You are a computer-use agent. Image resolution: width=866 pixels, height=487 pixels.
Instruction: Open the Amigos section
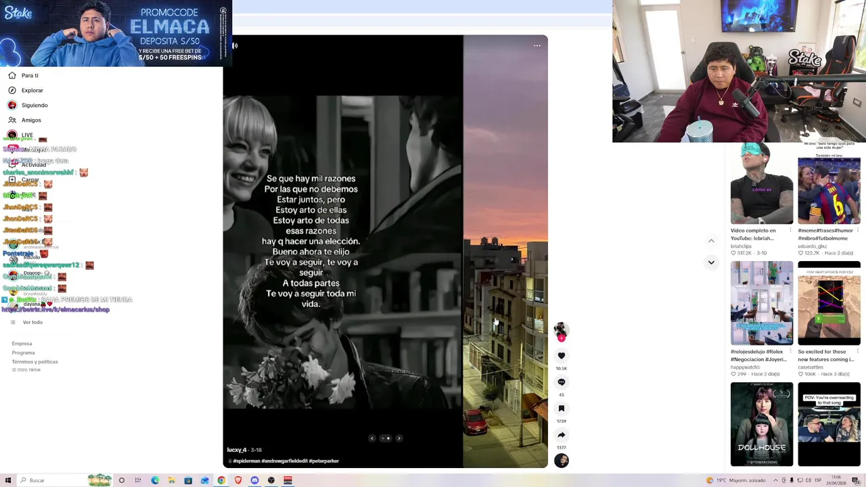click(x=24, y=120)
